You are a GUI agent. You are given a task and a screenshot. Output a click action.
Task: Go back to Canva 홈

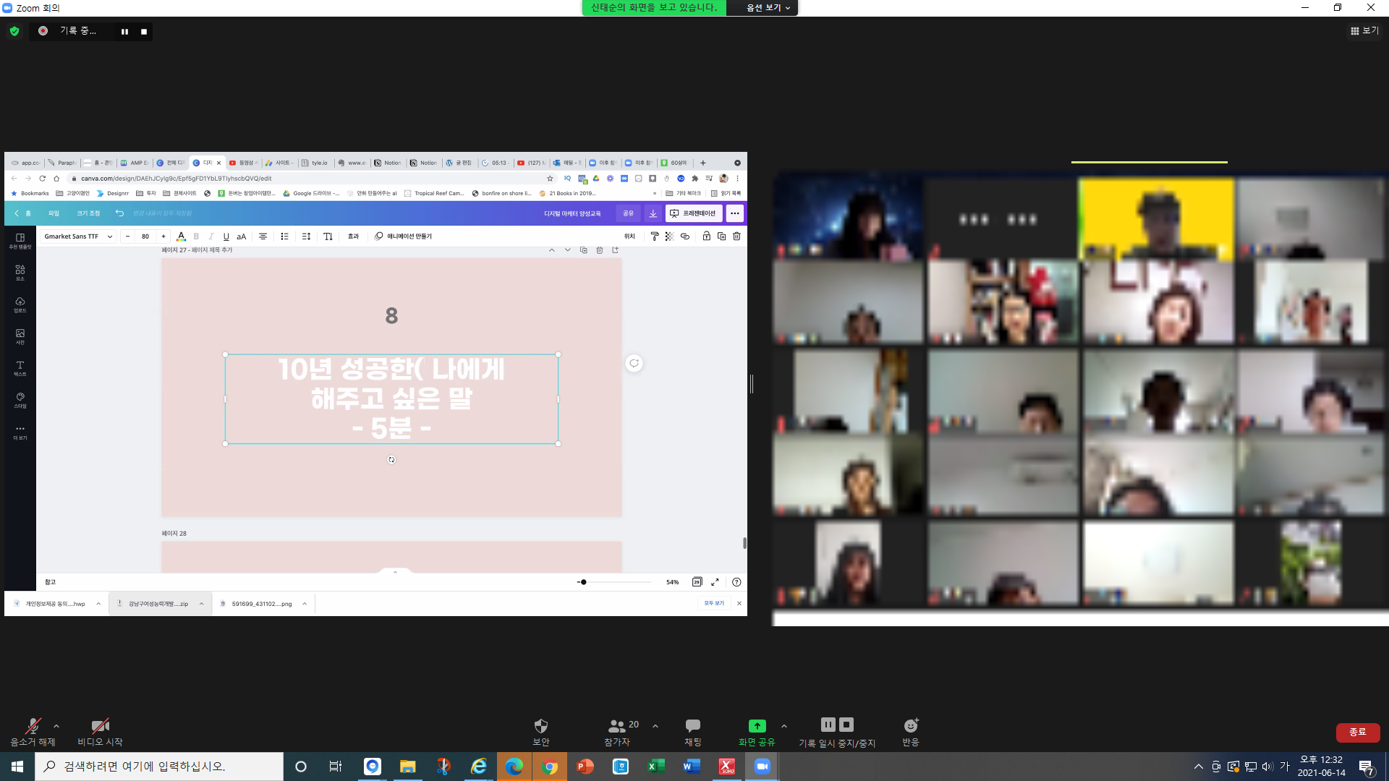coord(23,213)
